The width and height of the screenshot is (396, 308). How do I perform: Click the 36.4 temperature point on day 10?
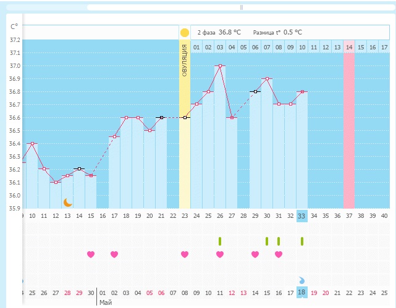32,144
